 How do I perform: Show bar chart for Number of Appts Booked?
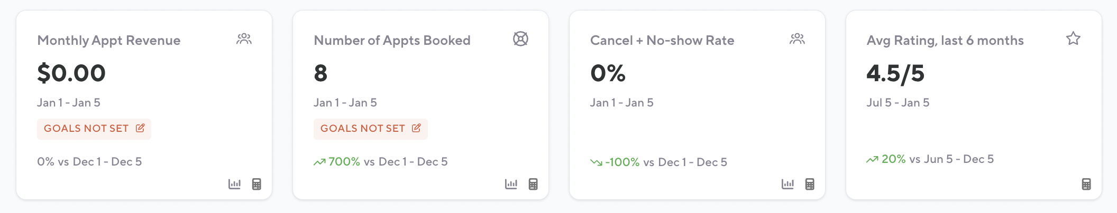click(x=511, y=184)
